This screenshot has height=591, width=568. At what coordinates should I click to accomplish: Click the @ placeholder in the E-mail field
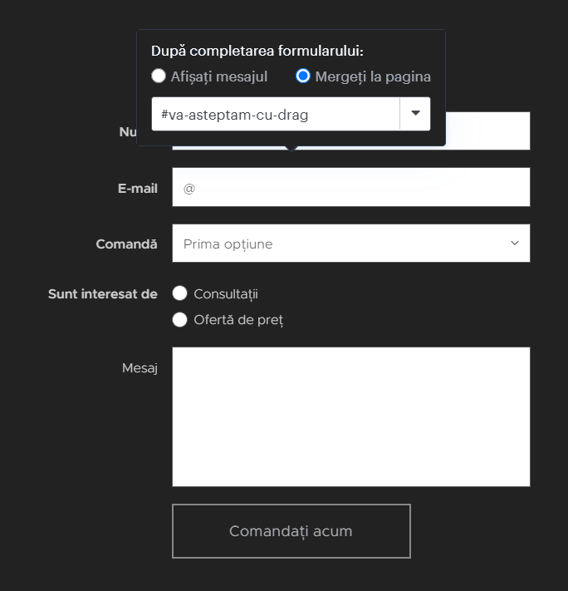pyautogui.click(x=189, y=188)
